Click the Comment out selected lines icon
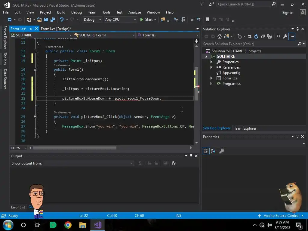Image resolution: width=308 pixels, height=231 pixels. [x=192, y=20]
